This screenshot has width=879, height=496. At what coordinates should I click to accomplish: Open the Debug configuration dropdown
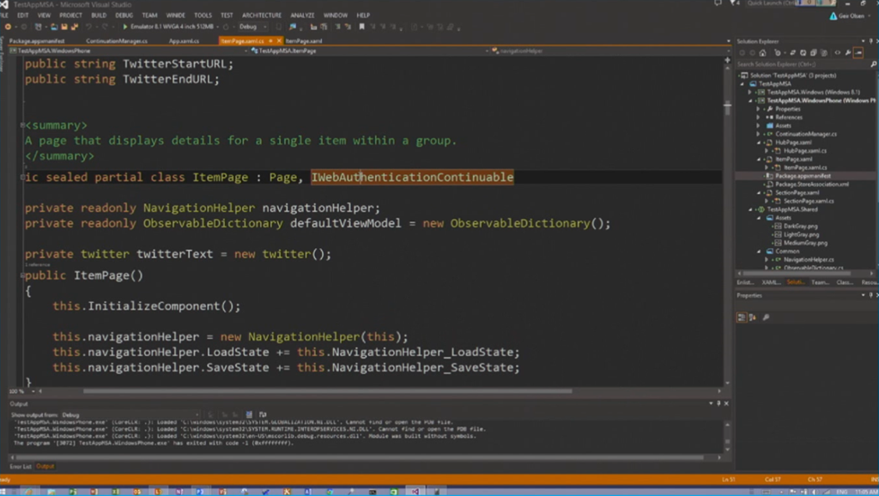tap(264, 27)
